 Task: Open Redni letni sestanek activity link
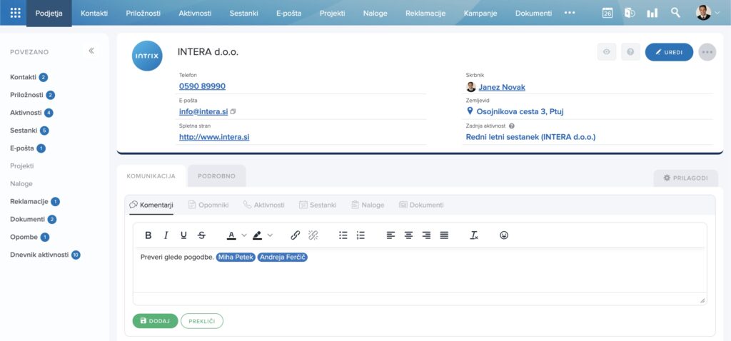click(x=530, y=137)
